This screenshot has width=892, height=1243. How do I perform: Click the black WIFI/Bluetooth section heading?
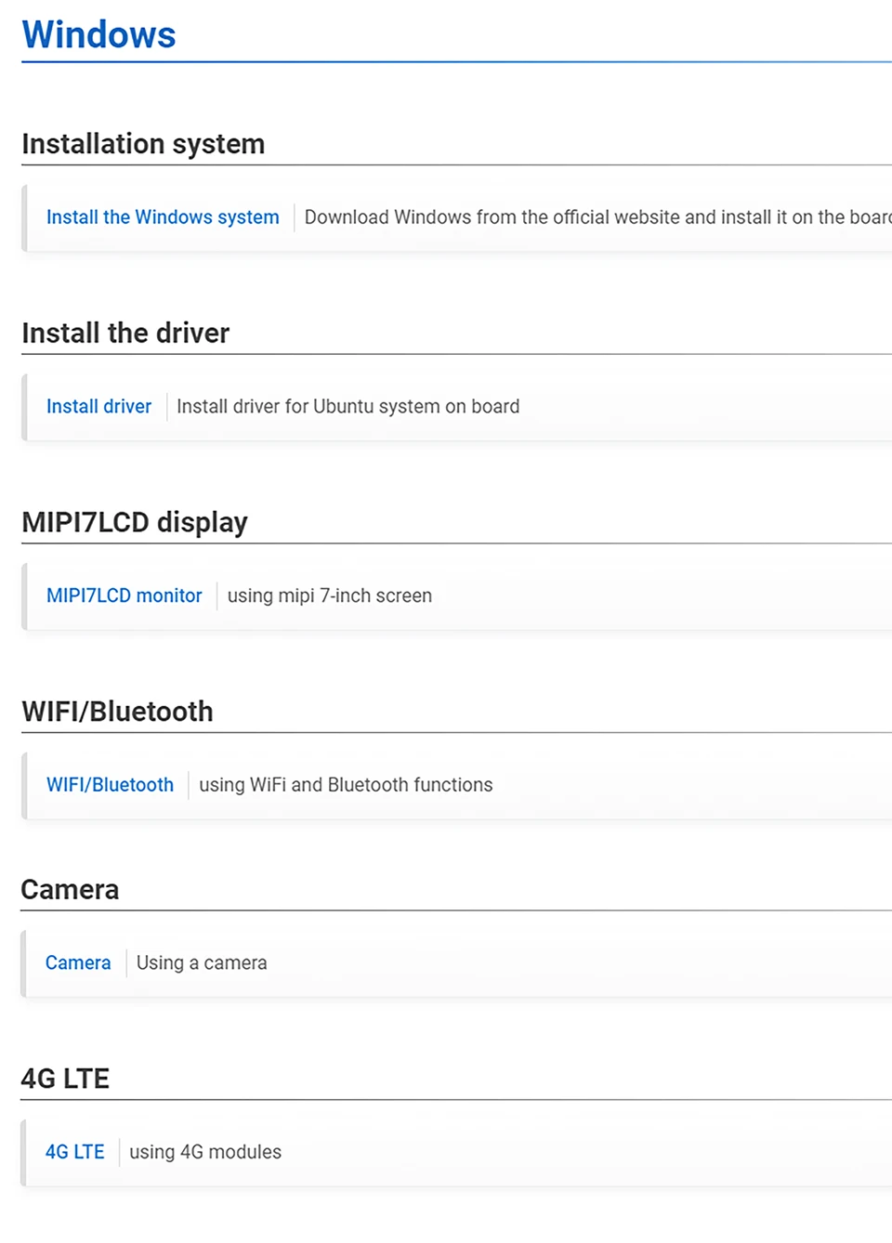coord(117,712)
